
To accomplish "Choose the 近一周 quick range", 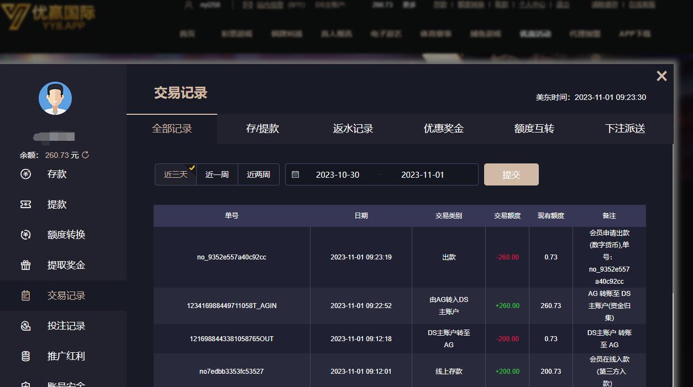I will click(x=217, y=174).
